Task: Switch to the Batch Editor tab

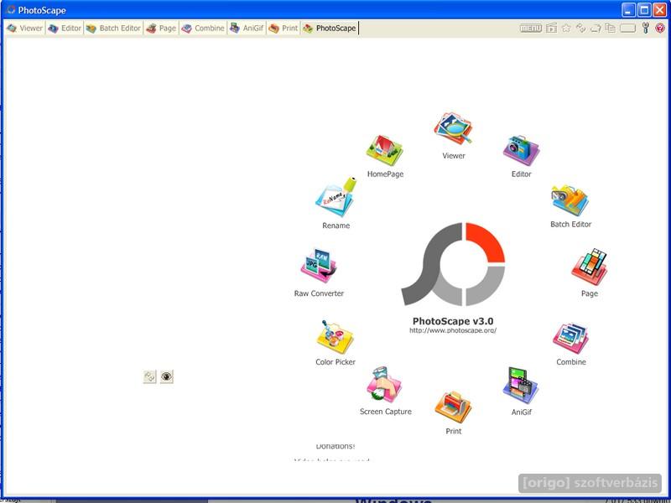Action: pos(113,29)
